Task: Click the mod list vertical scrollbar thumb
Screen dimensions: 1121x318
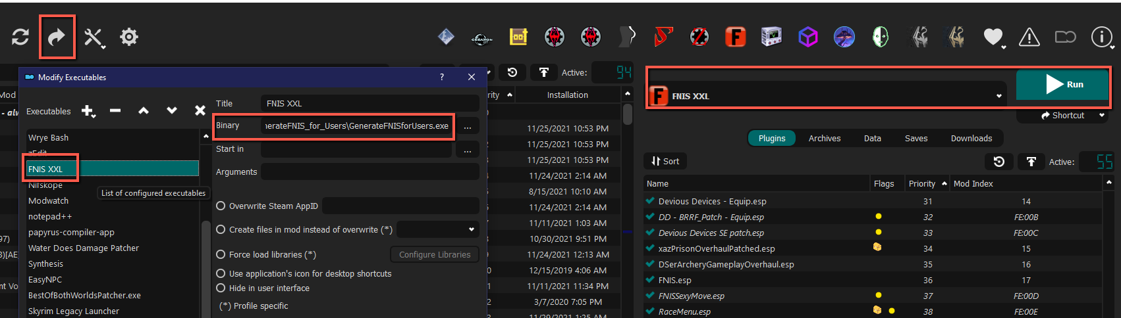Action: click(x=628, y=115)
